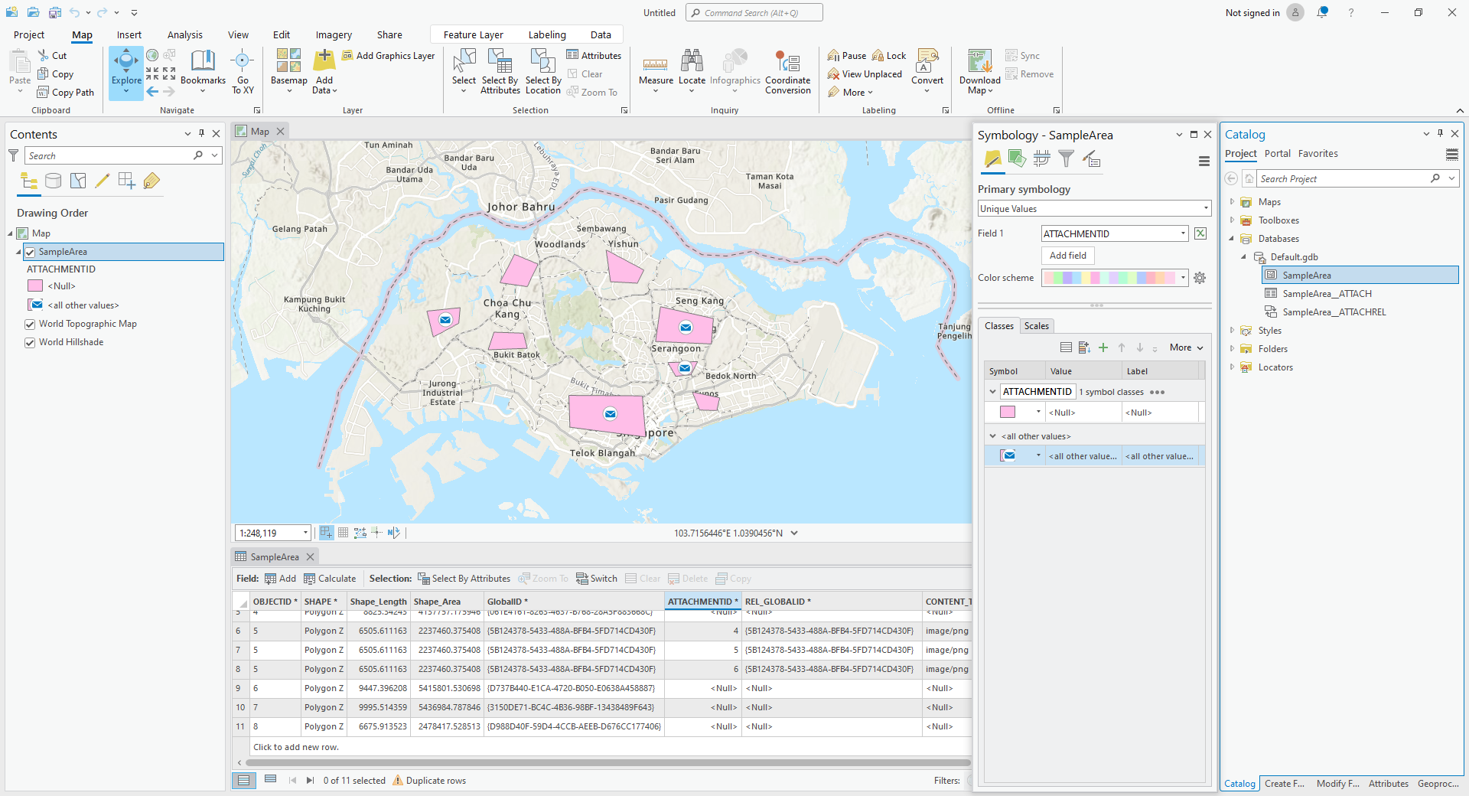Open the Select By Attributes tool
Viewport: 1469px width, 796px height.
[x=500, y=70]
